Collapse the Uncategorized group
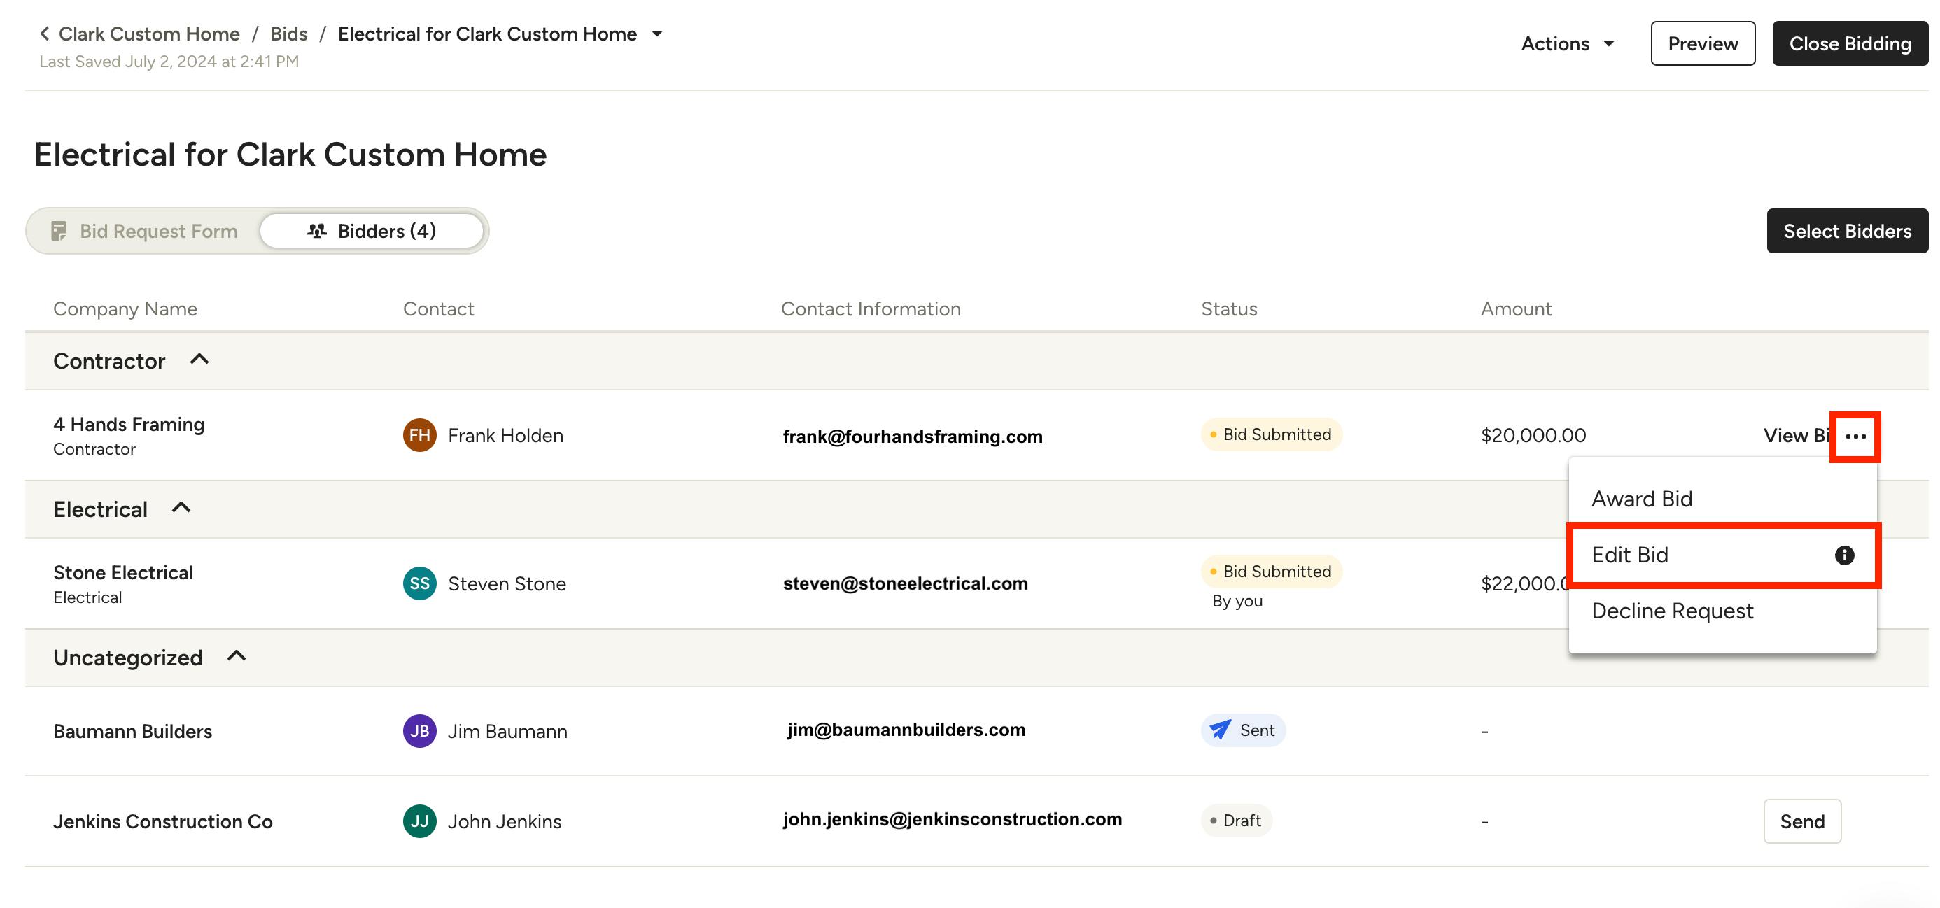This screenshot has height=908, width=1940. click(237, 657)
